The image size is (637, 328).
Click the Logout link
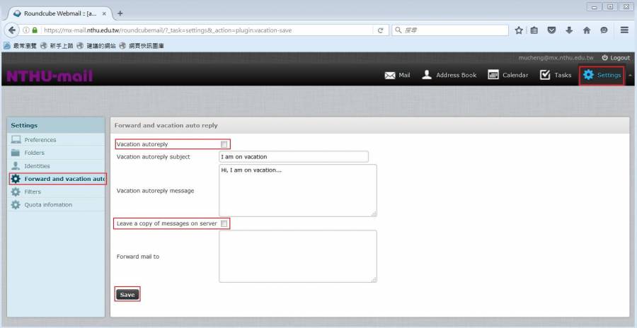(615, 57)
